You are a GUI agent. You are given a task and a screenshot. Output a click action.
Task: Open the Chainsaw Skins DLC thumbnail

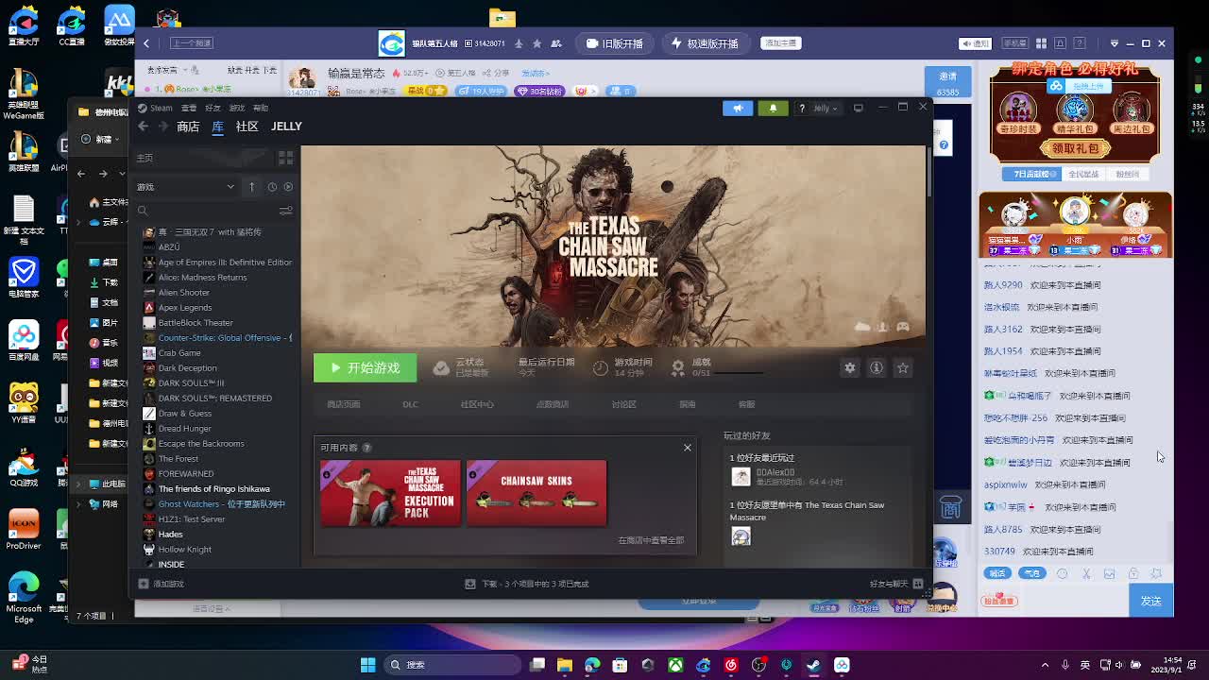pyautogui.click(x=536, y=492)
